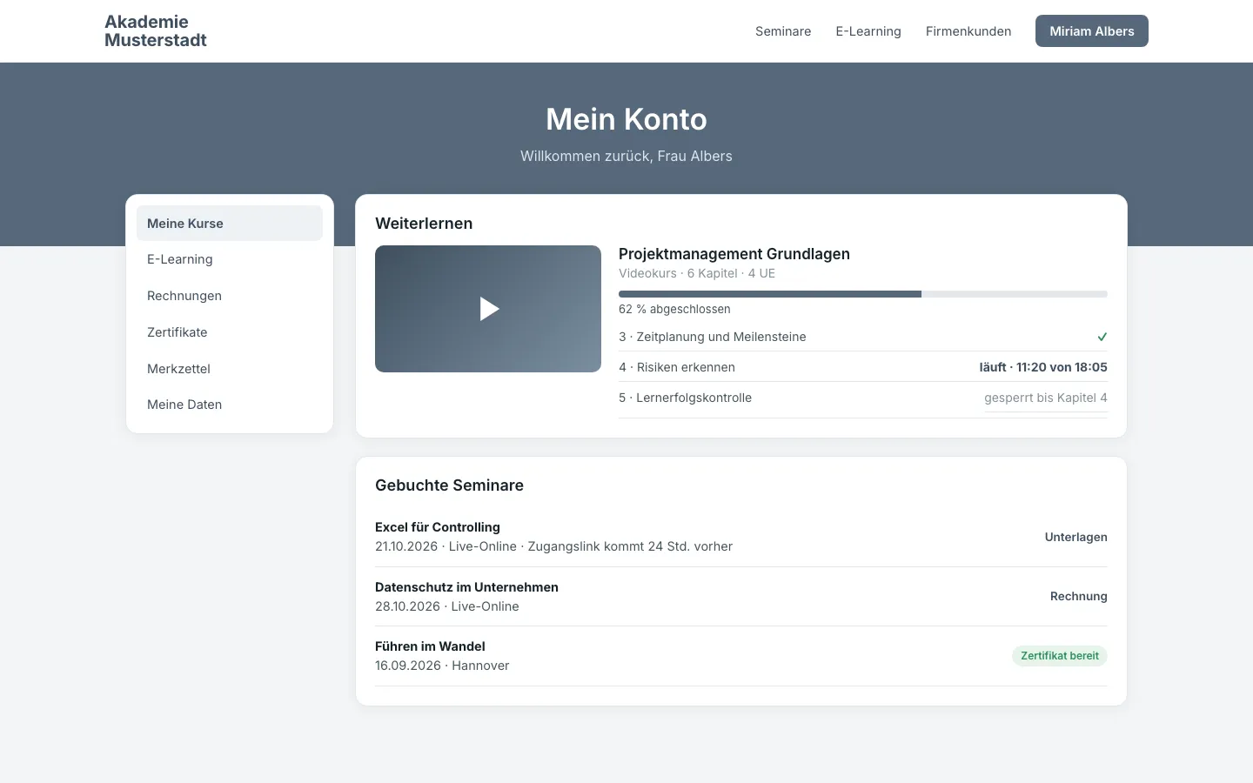Open the Akademie Musterstadt logo link

point(156,31)
